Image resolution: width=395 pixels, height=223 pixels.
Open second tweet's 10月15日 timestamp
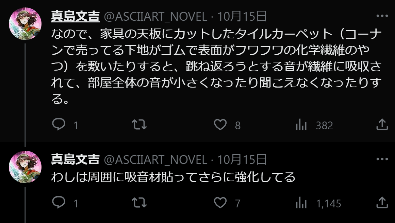pos(242,160)
